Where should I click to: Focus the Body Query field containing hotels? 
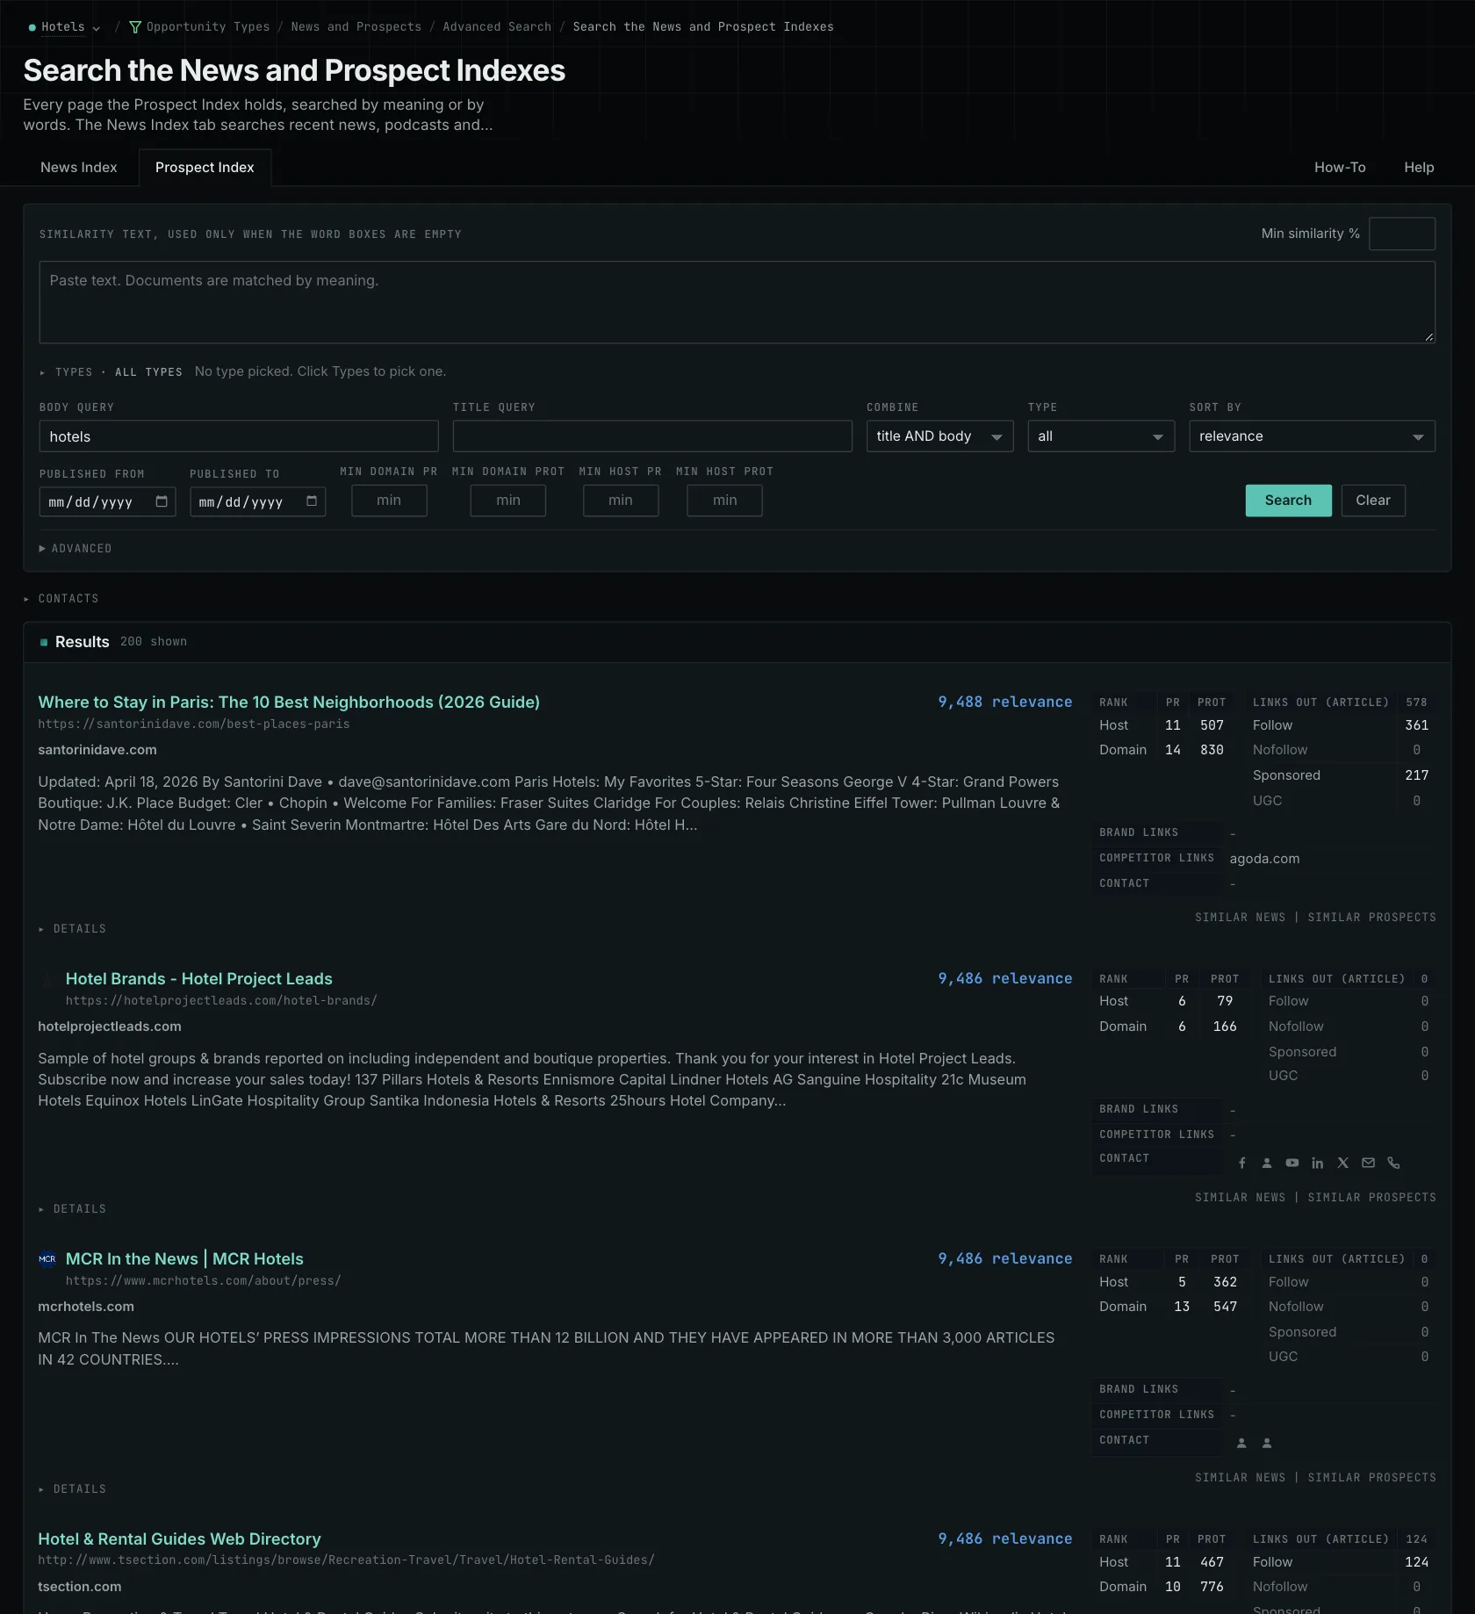pos(239,436)
